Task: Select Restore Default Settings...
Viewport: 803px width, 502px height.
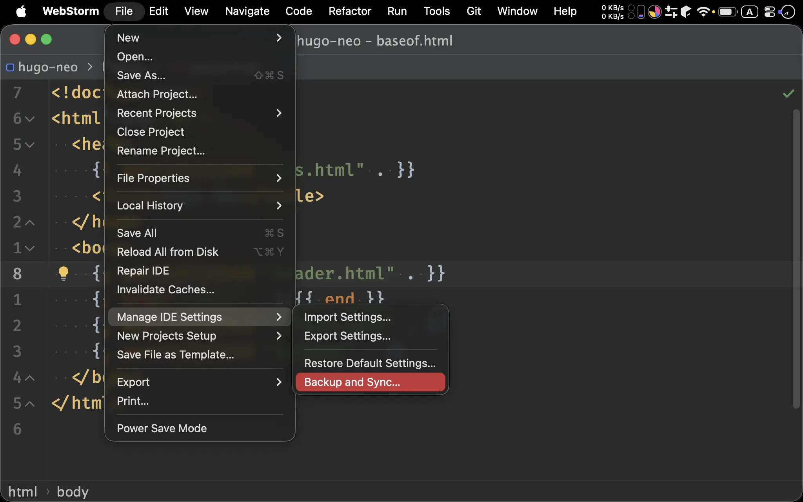Action: [x=371, y=363]
